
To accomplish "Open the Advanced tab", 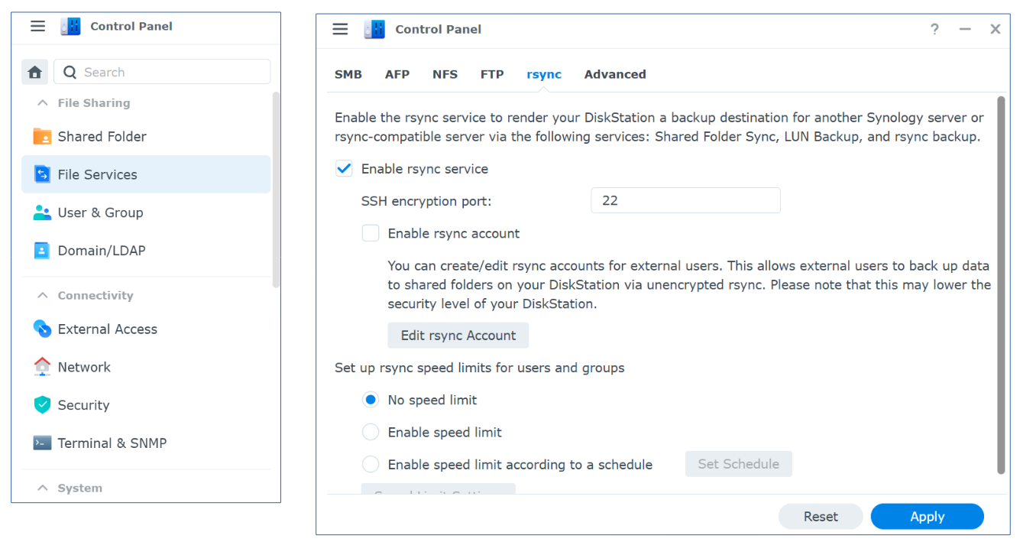I will point(615,74).
